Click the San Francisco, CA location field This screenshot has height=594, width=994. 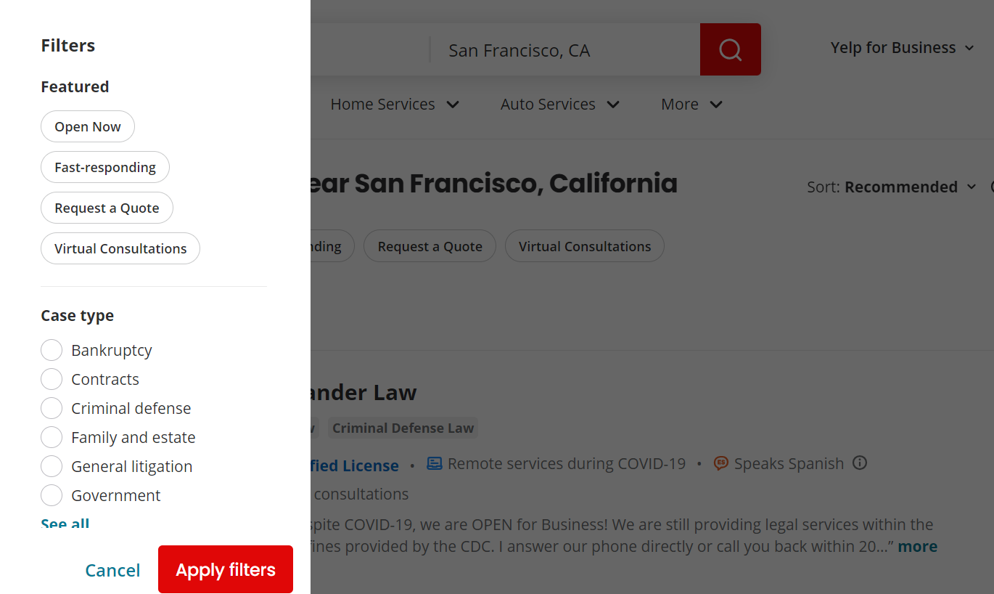tap(564, 50)
